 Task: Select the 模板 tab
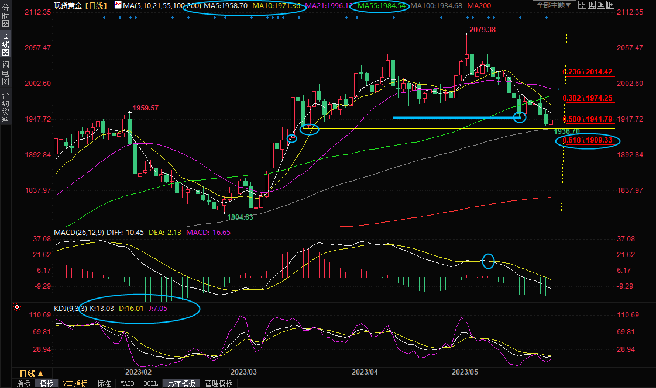pos(46,383)
